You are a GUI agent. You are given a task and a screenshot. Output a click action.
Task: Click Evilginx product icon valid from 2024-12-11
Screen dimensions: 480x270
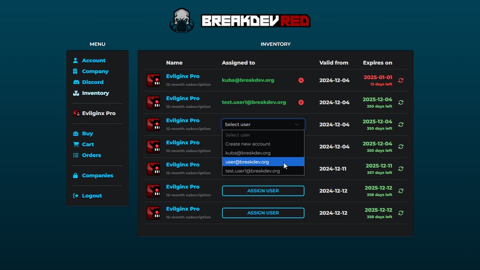(154, 169)
